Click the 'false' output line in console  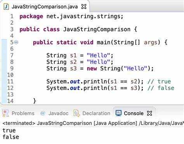11,137
